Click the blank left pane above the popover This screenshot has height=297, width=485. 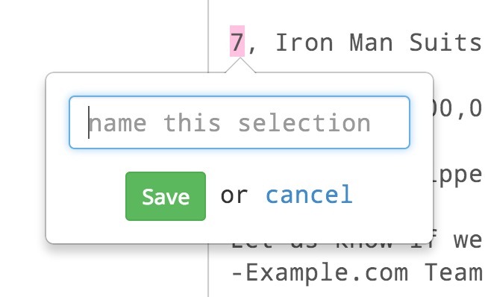tap(104, 36)
